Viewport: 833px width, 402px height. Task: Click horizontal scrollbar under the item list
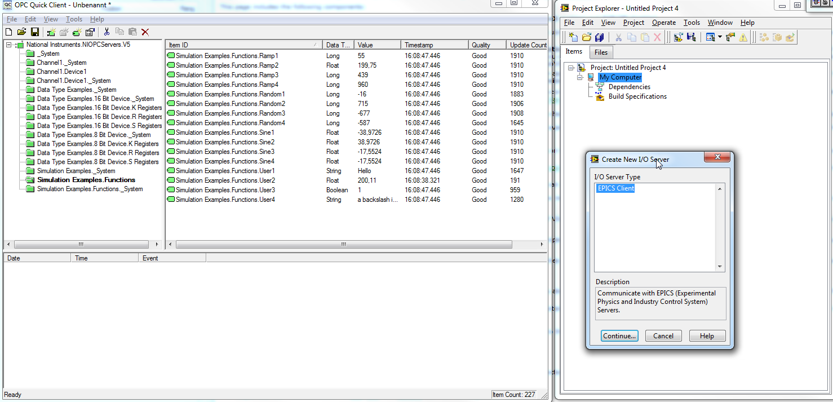tap(344, 245)
